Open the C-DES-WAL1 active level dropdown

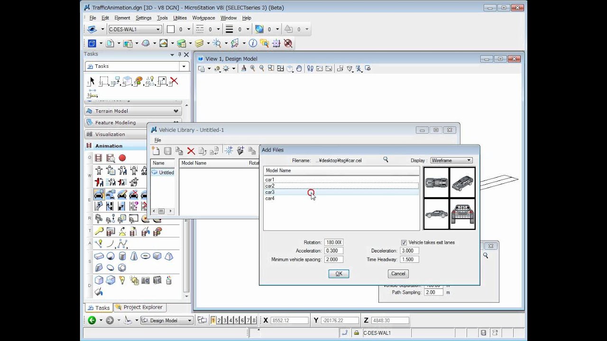(x=135, y=29)
